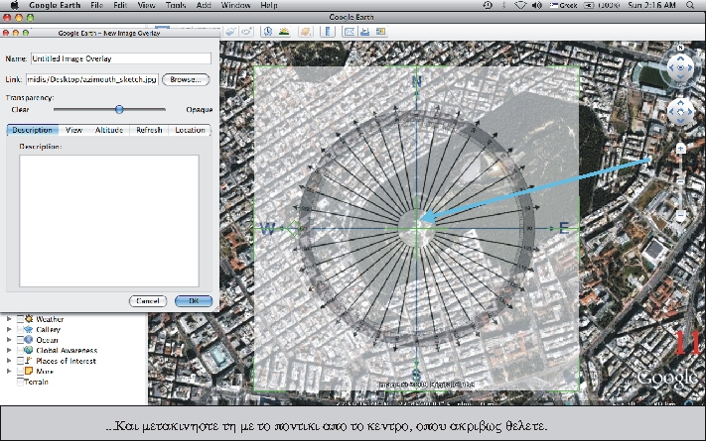Click the zoom in plus button
The image size is (706, 441).
(x=681, y=149)
